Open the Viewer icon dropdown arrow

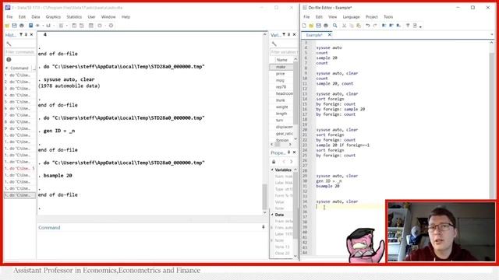pos(43,26)
